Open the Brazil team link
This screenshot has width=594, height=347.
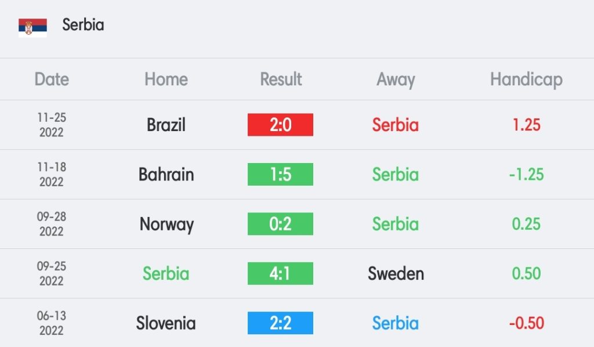pos(166,125)
